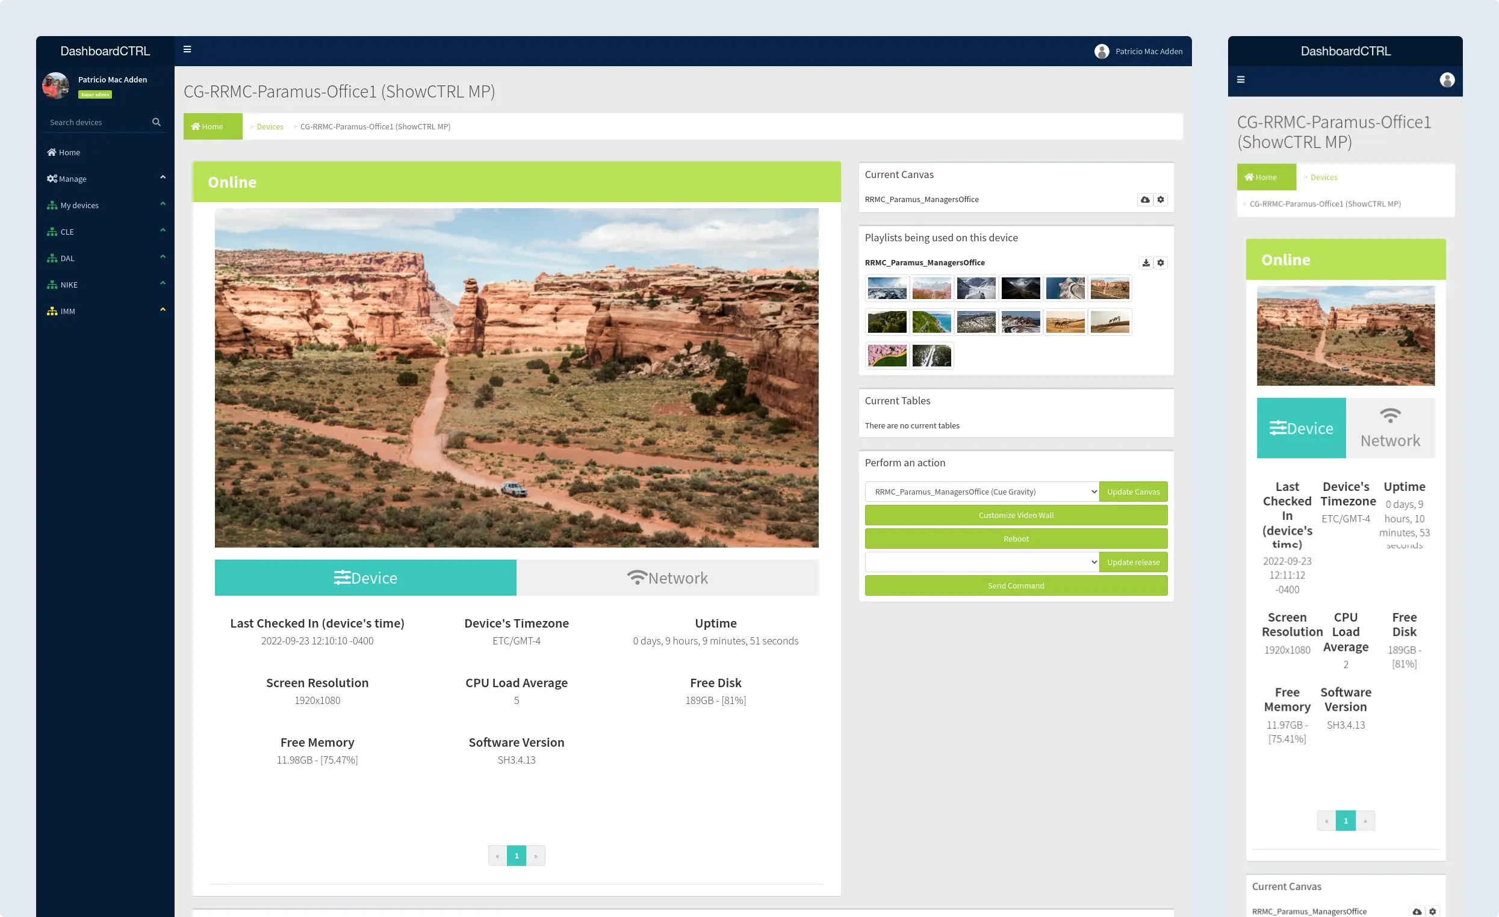This screenshot has height=917, width=1499.
Task: Open the playlist gear settings icon
Action: coord(1161,263)
